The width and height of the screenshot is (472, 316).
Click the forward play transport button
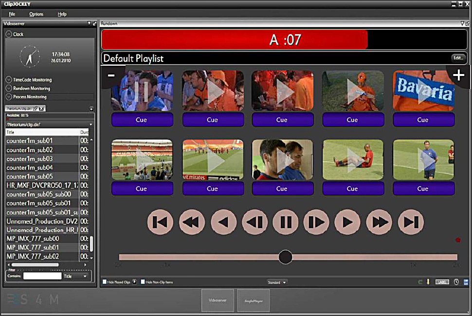[x=348, y=223]
